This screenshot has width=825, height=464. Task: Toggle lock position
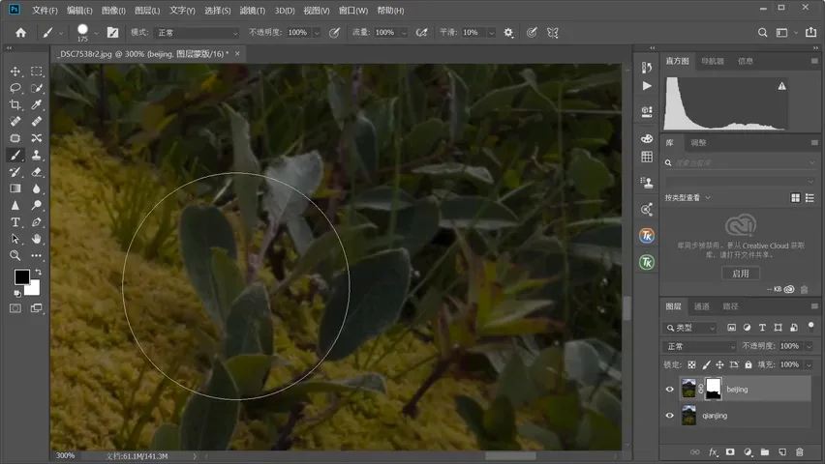coord(719,364)
